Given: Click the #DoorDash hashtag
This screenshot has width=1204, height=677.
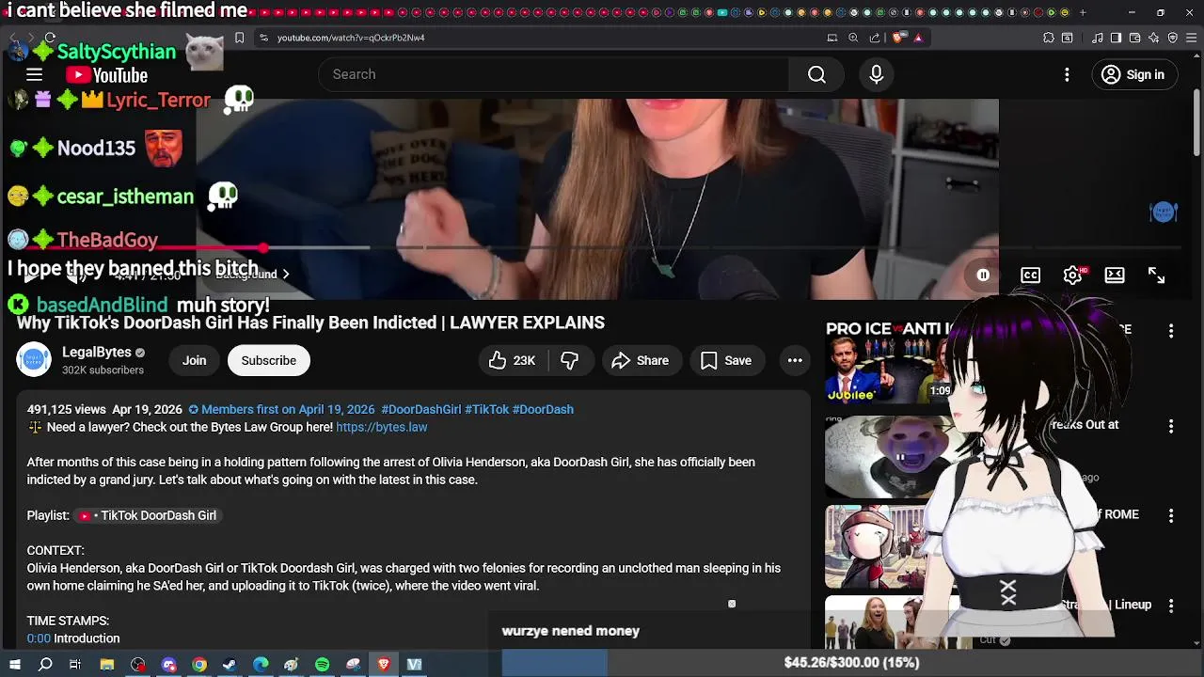Looking at the screenshot, I should (x=543, y=409).
